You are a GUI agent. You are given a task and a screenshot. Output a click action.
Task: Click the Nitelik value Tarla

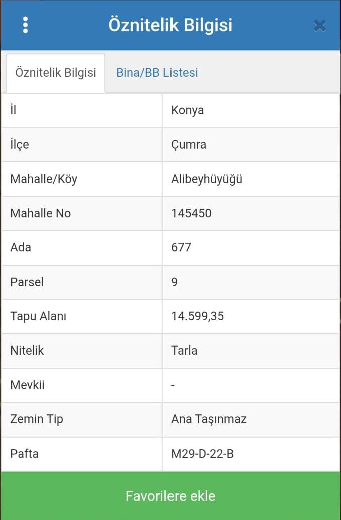184,350
